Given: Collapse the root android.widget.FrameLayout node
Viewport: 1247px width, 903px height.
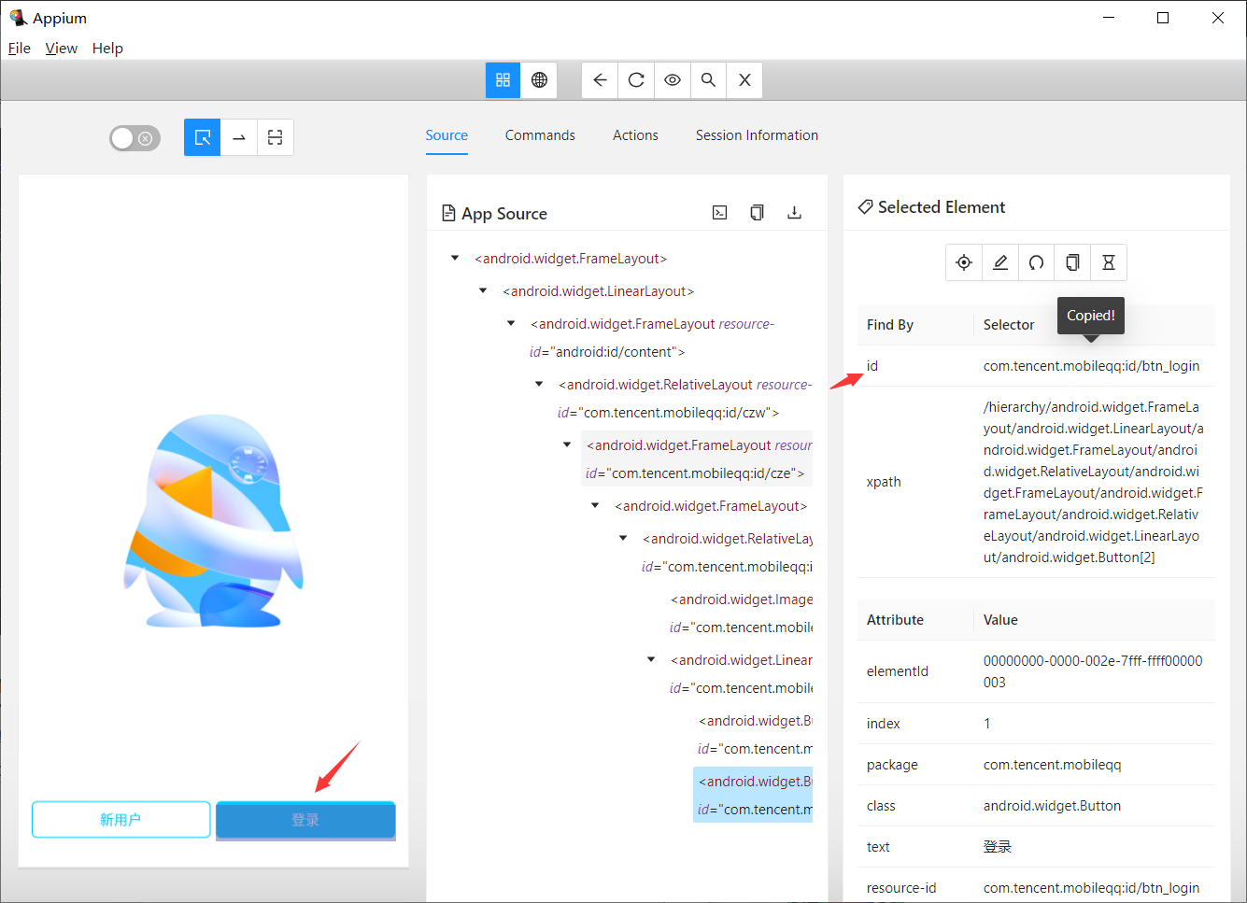Looking at the screenshot, I should click(455, 258).
